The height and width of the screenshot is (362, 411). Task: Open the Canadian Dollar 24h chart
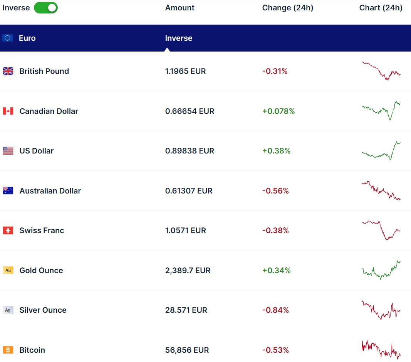[x=381, y=110]
